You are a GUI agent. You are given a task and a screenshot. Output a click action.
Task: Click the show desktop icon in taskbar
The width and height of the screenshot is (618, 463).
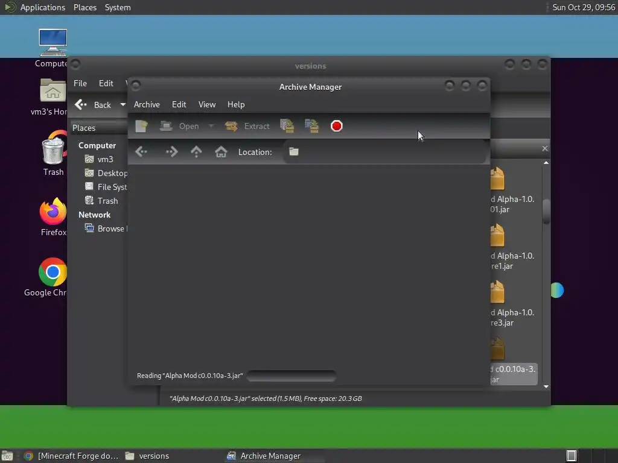(x=7, y=456)
